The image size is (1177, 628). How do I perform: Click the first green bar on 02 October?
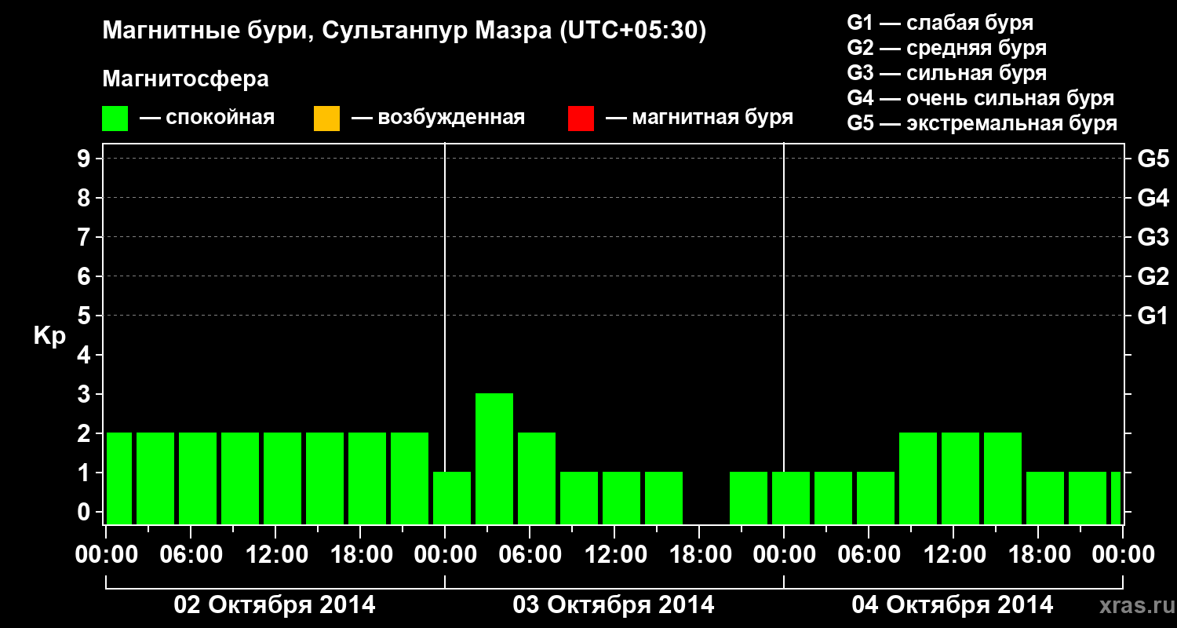[x=119, y=478]
